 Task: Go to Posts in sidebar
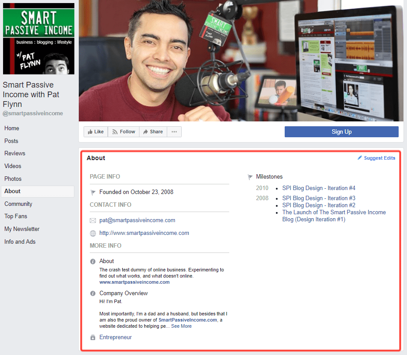11,141
